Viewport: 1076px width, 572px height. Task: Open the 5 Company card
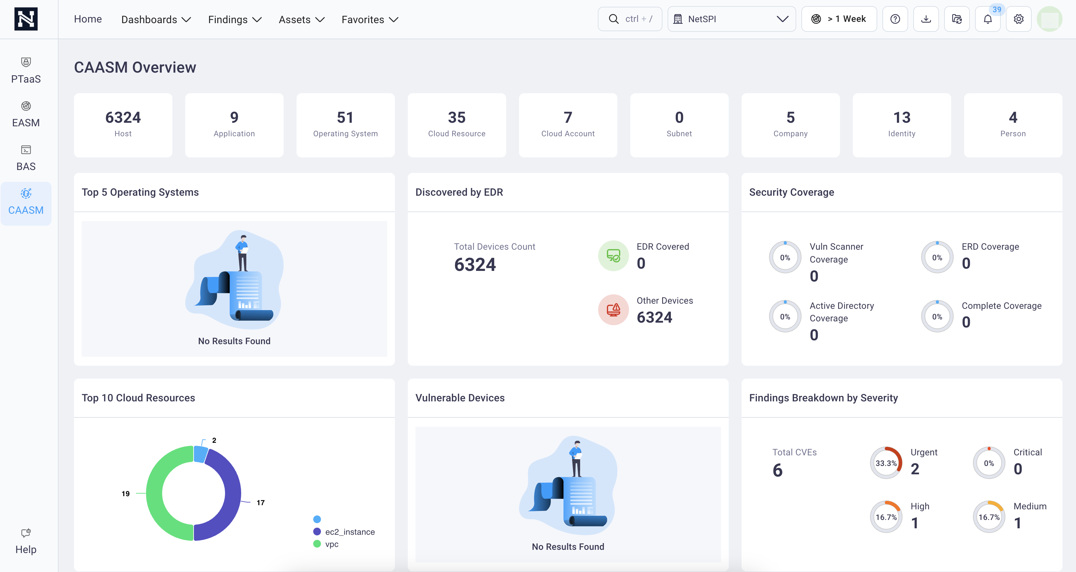coord(790,125)
